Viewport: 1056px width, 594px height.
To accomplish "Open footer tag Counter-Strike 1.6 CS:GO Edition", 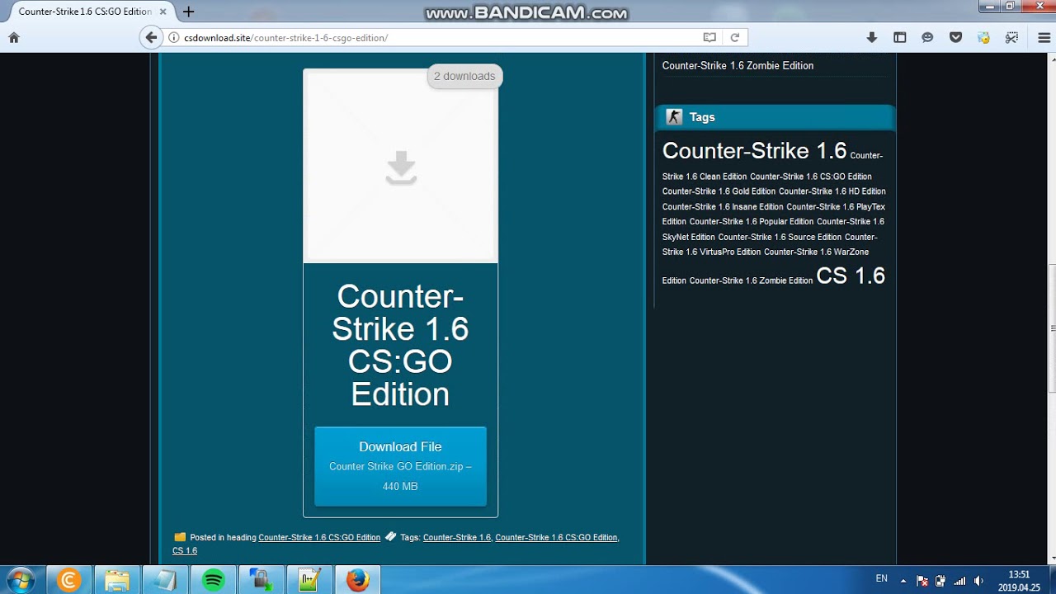I will click(x=556, y=537).
